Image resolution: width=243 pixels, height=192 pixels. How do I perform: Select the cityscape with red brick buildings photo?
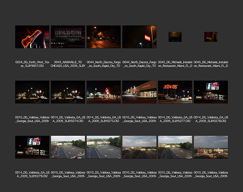pos(211,147)
